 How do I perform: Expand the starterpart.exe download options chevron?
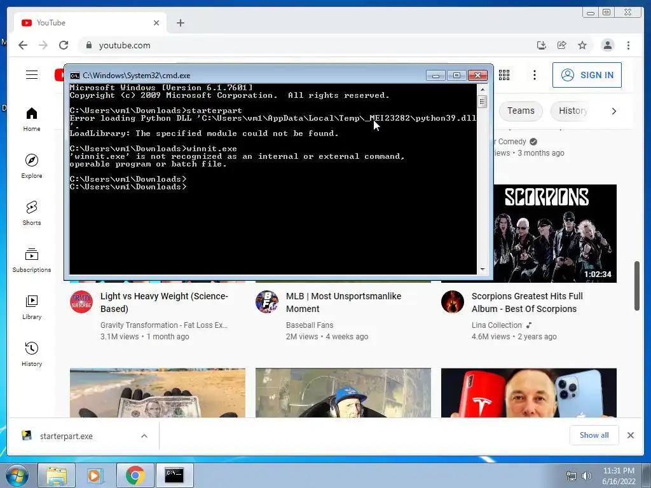click(144, 436)
